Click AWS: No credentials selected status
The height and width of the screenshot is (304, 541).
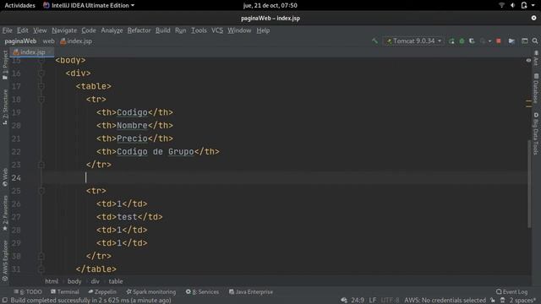(x=445, y=301)
